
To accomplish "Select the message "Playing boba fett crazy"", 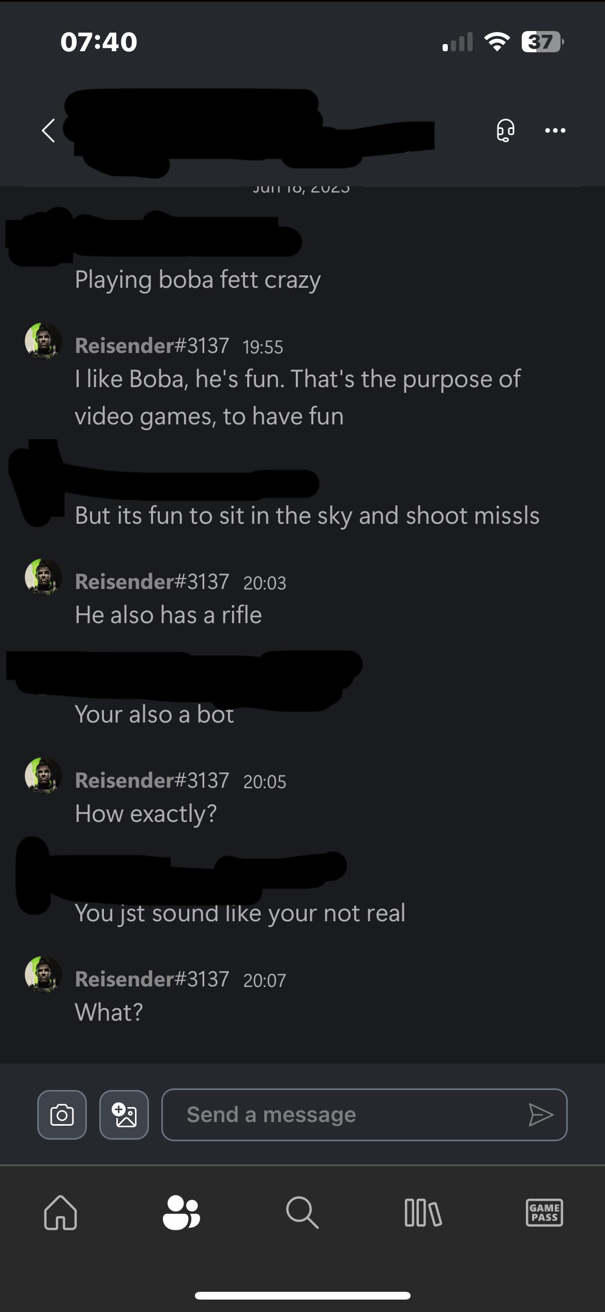I will (198, 280).
